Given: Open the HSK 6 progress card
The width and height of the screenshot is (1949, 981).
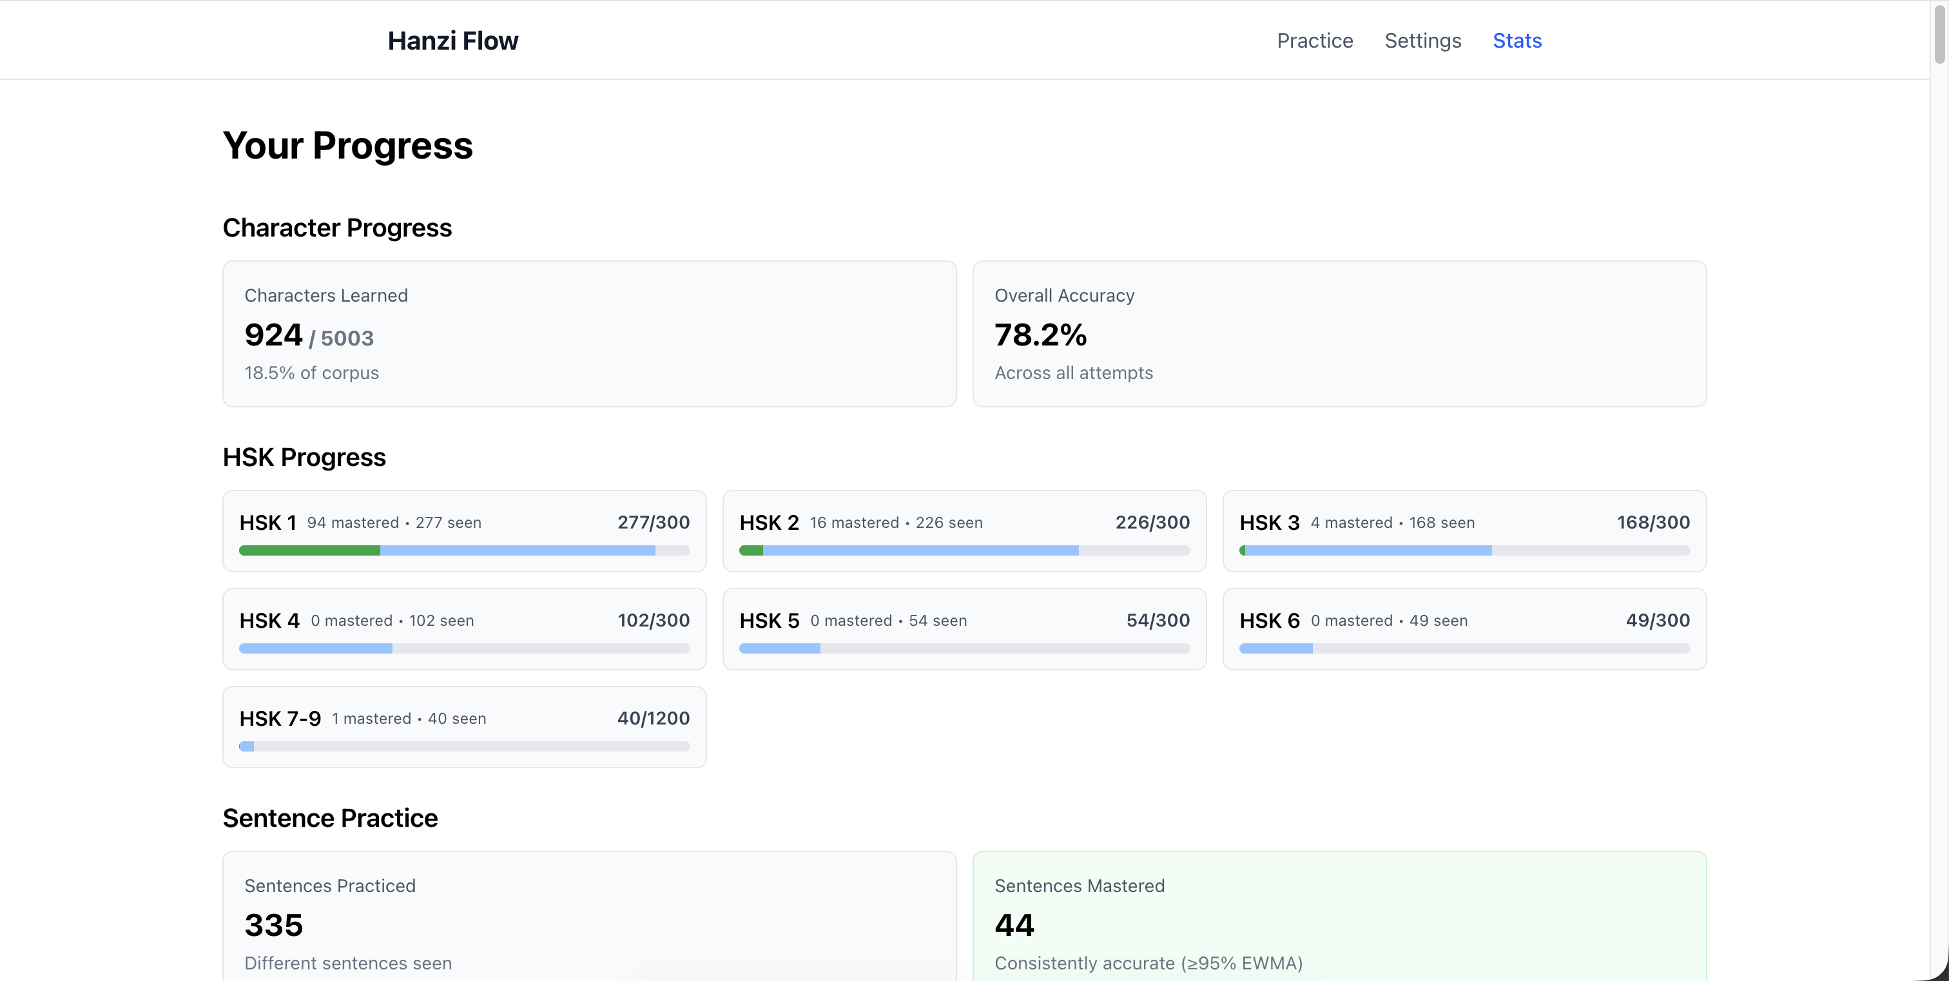Looking at the screenshot, I should (x=1464, y=628).
